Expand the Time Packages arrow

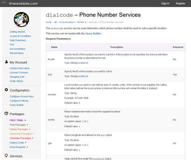27,125
